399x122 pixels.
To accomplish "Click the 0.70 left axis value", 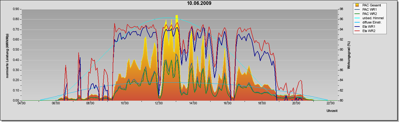I will tap(17, 30).
